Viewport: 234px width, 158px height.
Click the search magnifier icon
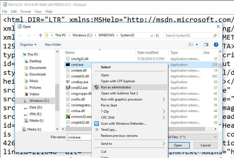215,36
